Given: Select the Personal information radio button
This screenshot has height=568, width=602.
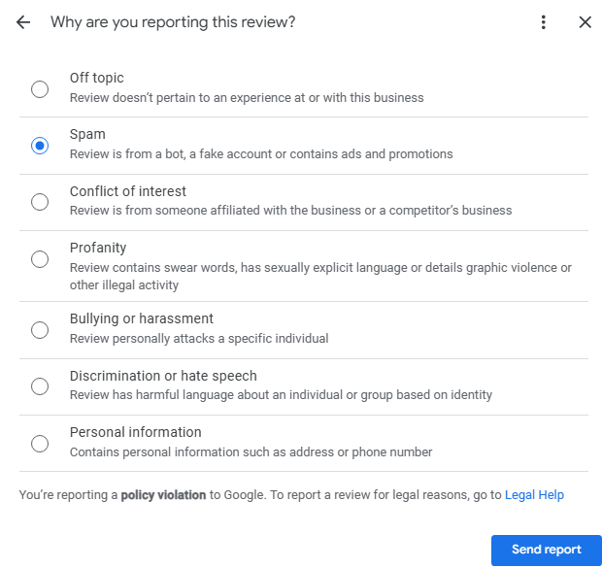Looking at the screenshot, I should (x=40, y=444).
